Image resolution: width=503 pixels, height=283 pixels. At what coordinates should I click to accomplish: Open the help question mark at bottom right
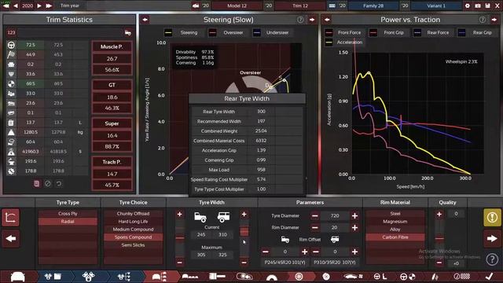pyautogui.click(x=492, y=259)
